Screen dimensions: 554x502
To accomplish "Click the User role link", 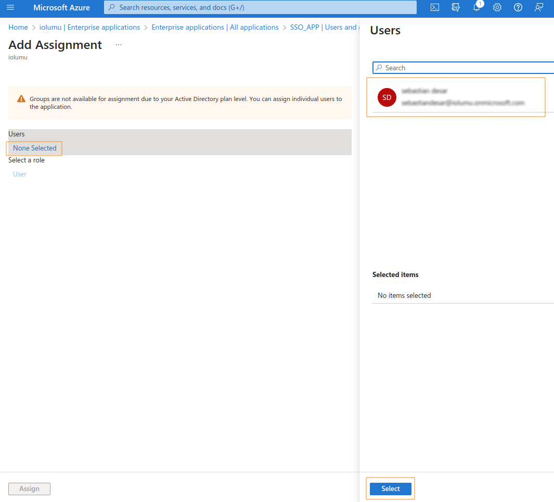I will click(x=20, y=174).
